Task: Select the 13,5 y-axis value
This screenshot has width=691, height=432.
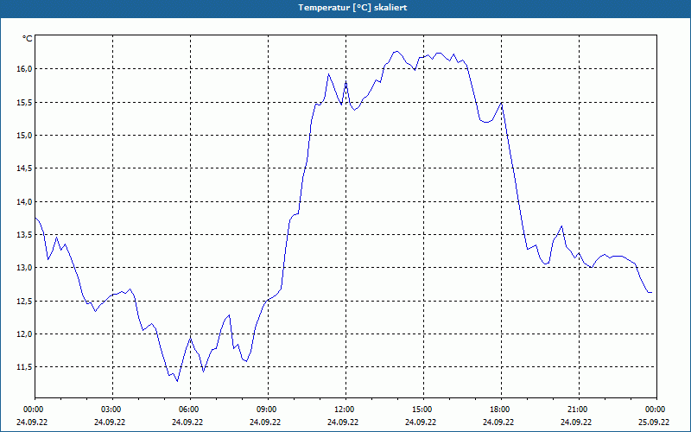Action: click(25, 235)
